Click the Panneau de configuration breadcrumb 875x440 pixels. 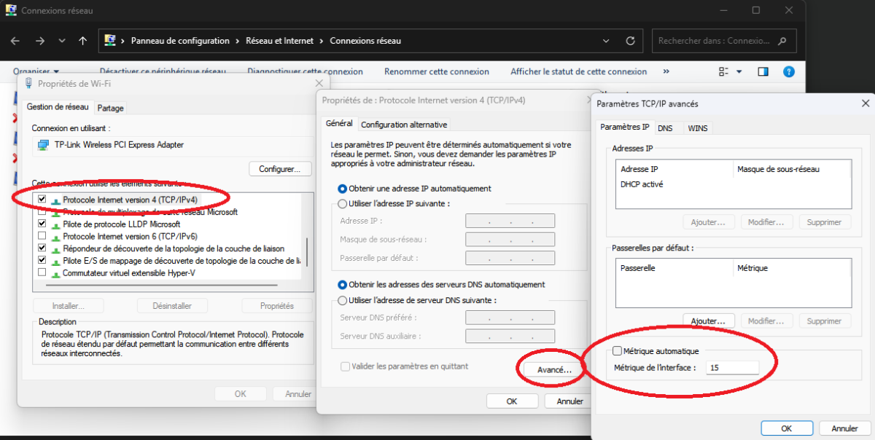[x=180, y=41]
